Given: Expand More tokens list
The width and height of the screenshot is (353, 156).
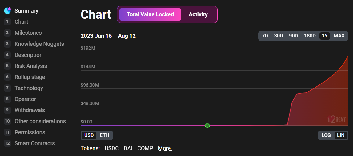Looking at the screenshot, I should tap(166, 148).
